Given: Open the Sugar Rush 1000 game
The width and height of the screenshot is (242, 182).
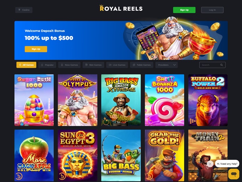Looking at the screenshot, I should pyautogui.click(x=34, y=100).
